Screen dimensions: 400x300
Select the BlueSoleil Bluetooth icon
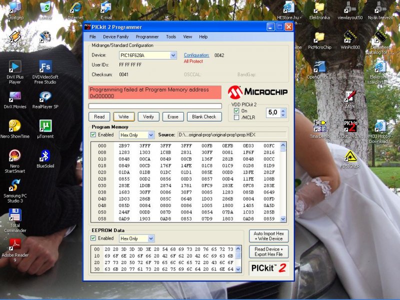pyautogui.click(x=45, y=158)
